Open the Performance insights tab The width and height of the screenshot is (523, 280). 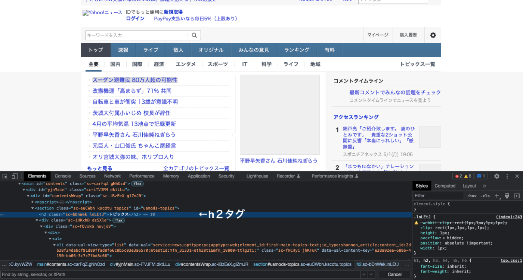click(335, 176)
